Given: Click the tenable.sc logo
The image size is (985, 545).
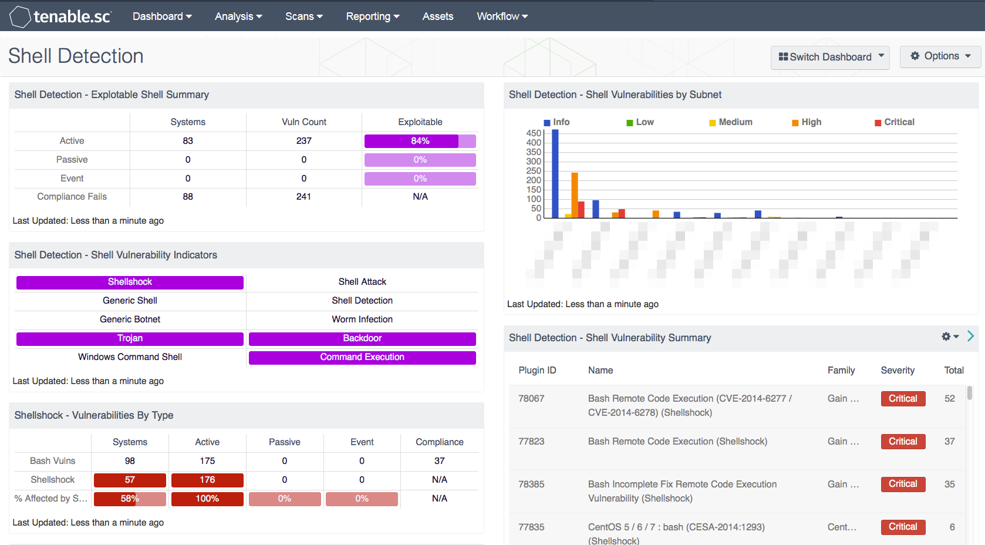Looking at the screenshot, I should coord(61,16).
